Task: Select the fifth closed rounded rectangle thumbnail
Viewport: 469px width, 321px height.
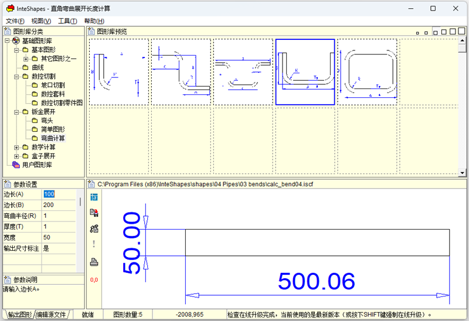Action: pyautogui.click(x=368, y=71)
